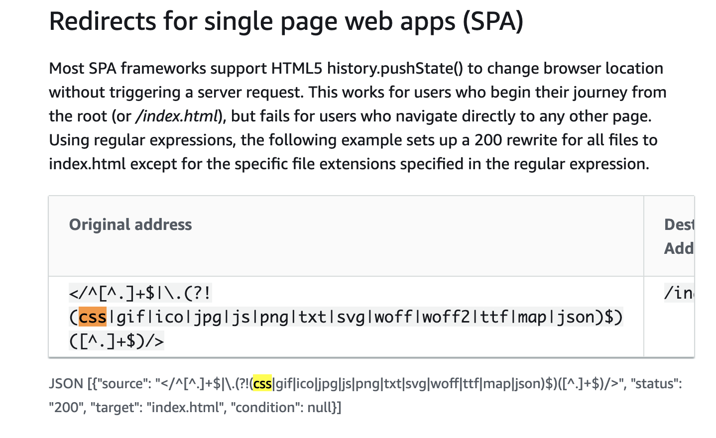
Task: Click the "target" key in JSON snippet
Action: point(115,408)
